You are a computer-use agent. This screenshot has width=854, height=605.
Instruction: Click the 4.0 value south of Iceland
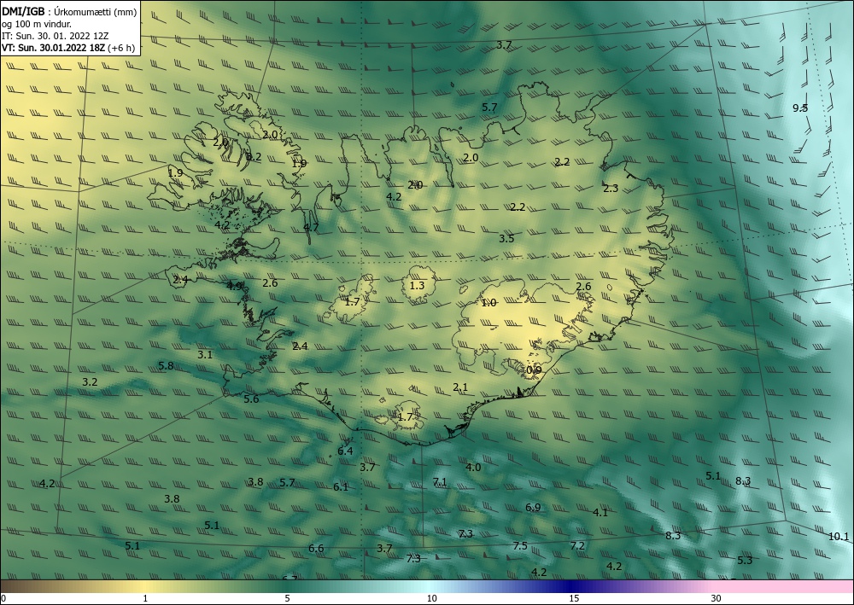tap(473, 468)
